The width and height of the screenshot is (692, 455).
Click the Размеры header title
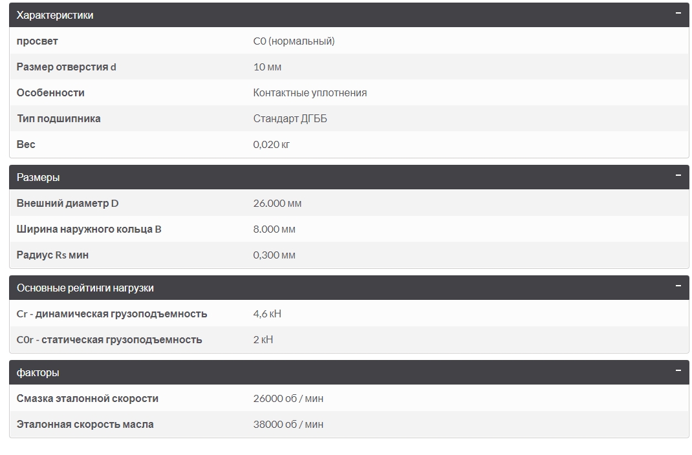tap(38, 177)
